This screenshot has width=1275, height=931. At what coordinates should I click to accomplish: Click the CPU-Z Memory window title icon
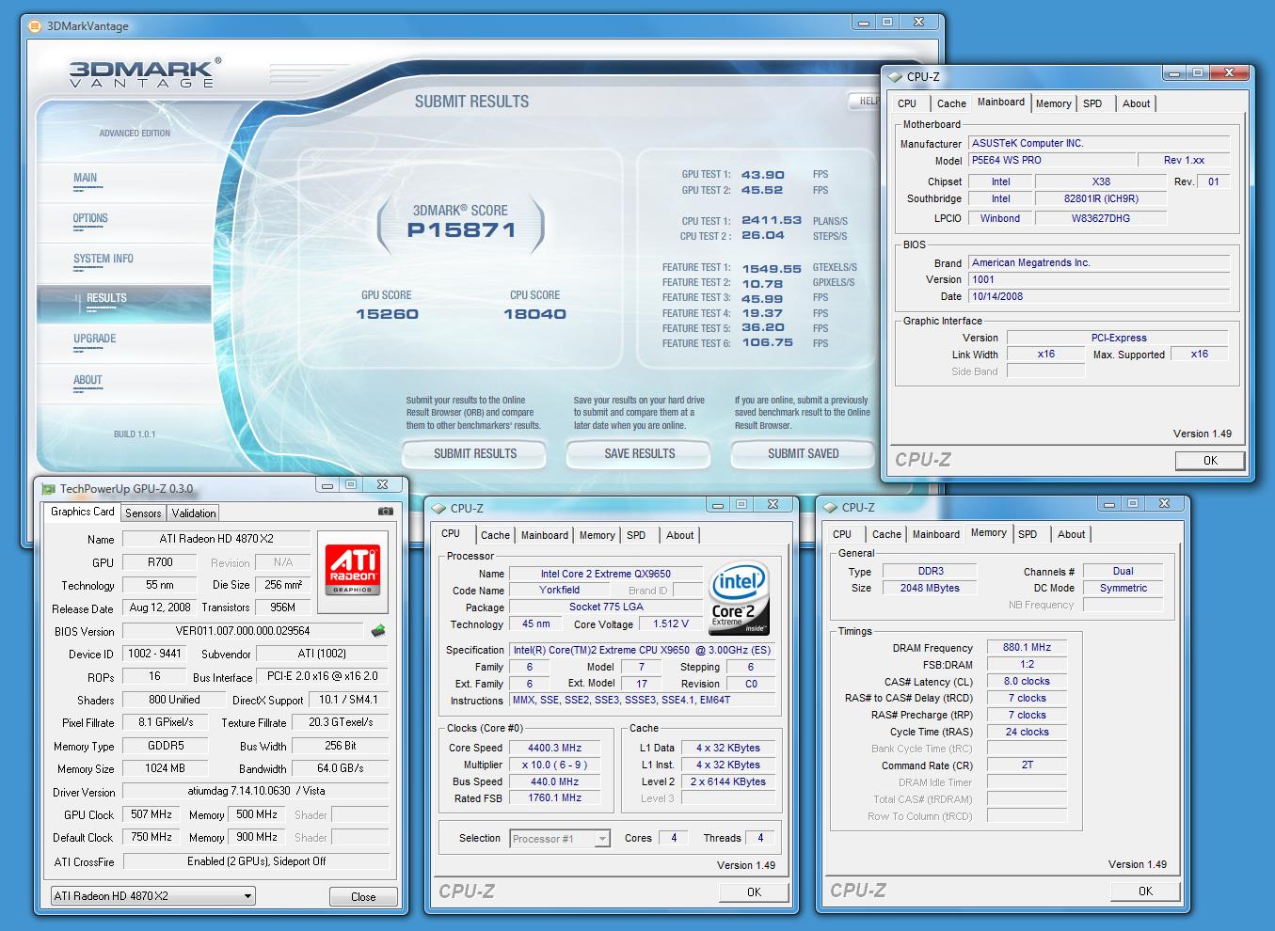831,508
